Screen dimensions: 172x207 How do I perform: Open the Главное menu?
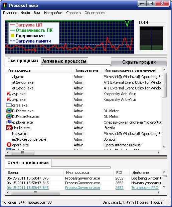(10, 13)
